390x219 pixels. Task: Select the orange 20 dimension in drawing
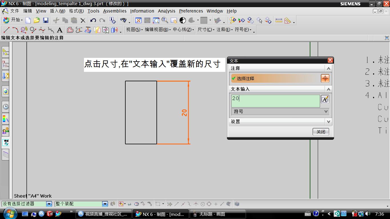[x=184, y=113]
